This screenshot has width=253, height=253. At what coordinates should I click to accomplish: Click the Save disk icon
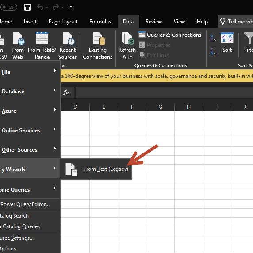[x=27, y=8]
